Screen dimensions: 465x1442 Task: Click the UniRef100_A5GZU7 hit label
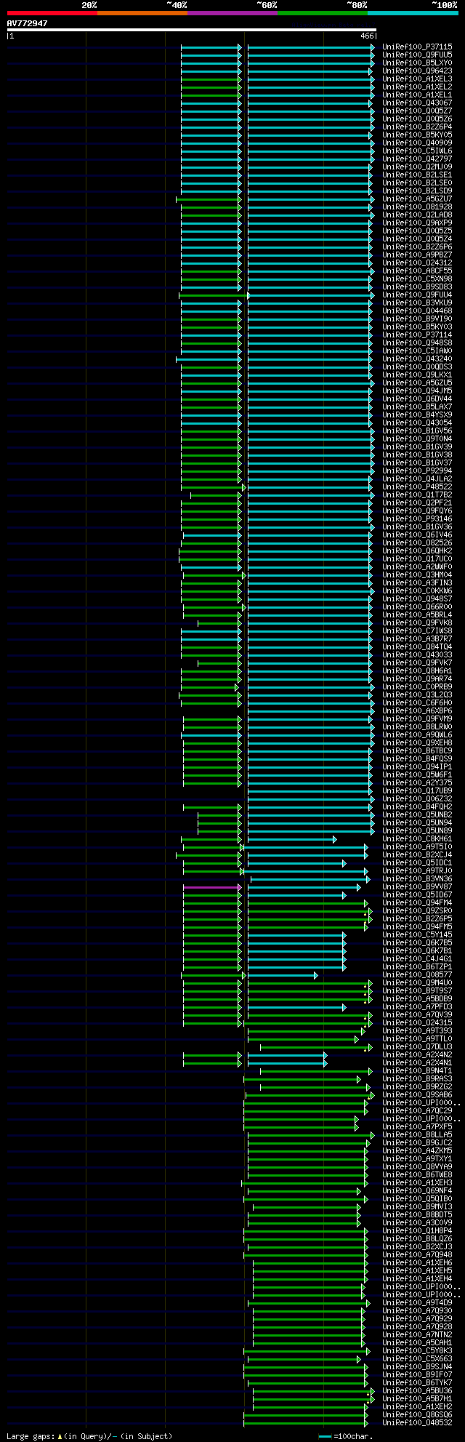coord(417,199)
